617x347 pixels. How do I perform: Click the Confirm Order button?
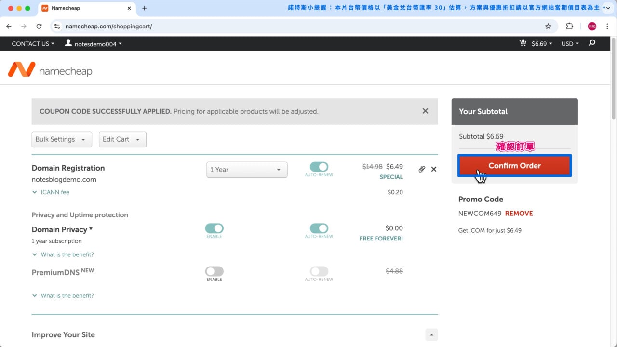click(514, 166)
